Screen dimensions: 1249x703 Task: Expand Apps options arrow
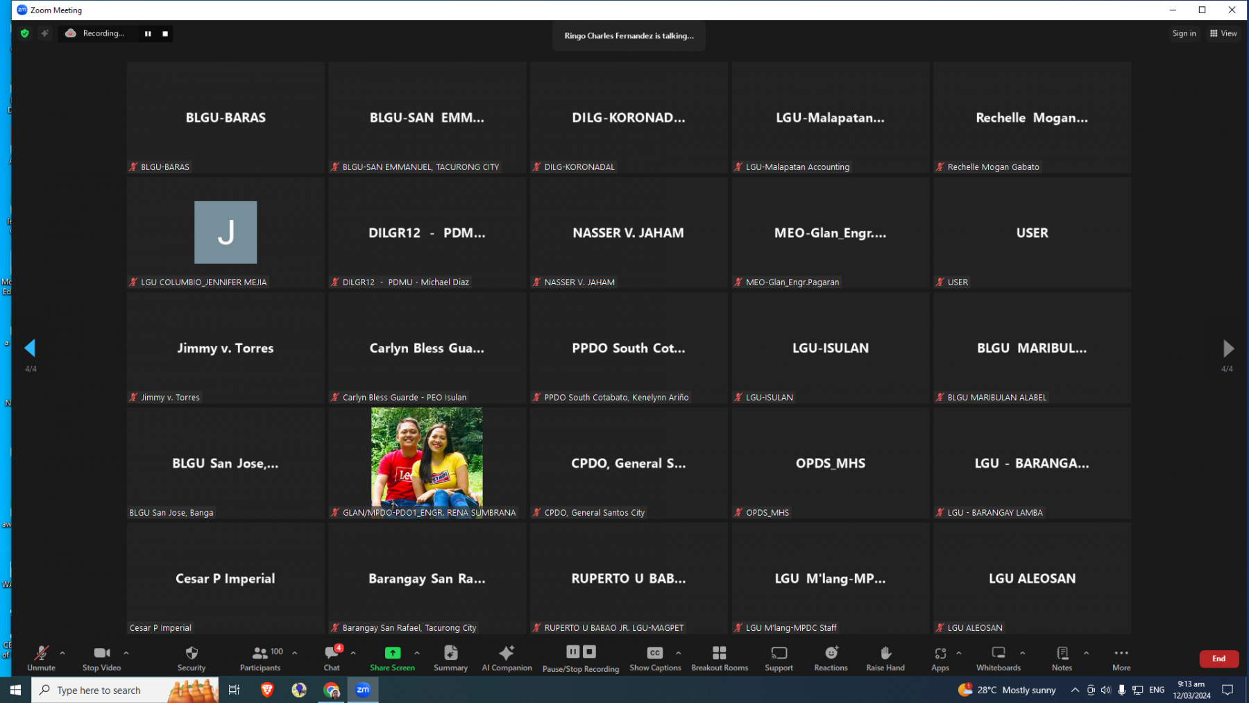coord(959,653)
